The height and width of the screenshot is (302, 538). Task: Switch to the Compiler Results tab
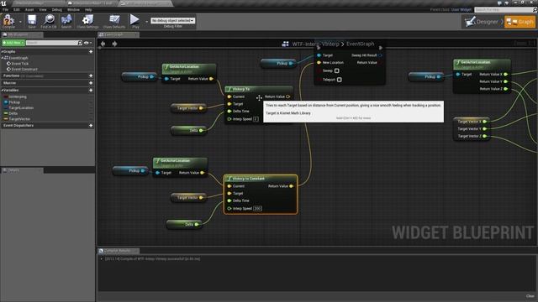click(119, 251)
